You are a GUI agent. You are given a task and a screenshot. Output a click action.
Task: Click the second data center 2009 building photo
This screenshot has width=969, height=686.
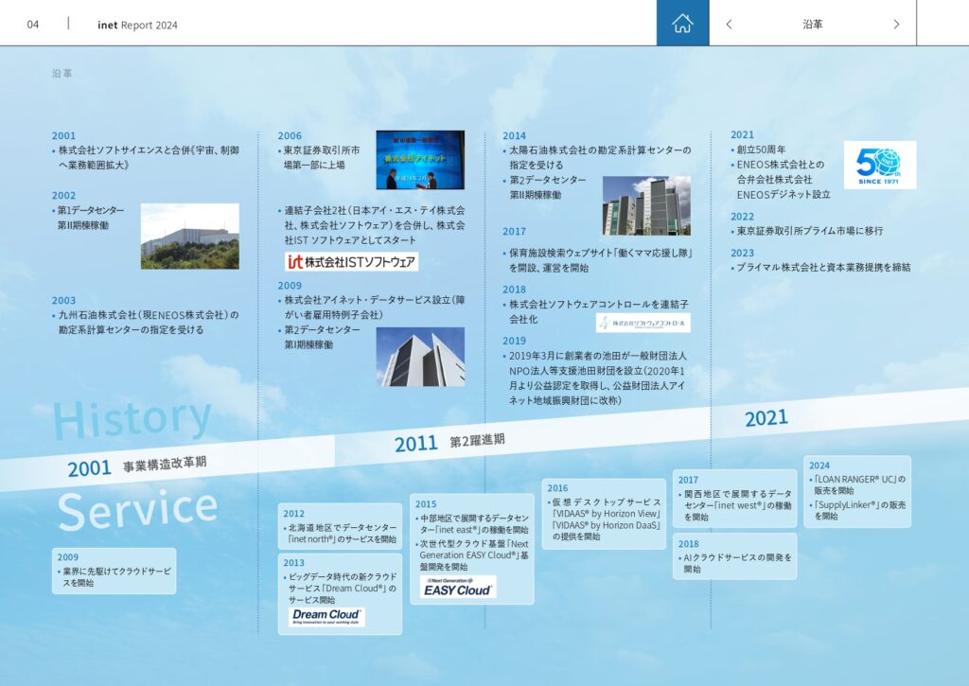click(420, 357)
